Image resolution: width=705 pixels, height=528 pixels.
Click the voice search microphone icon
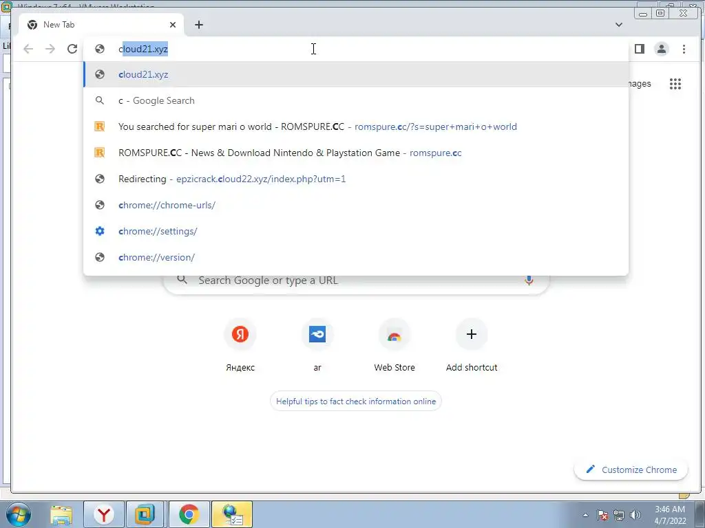pyautogui.click(x=529, y=280)
